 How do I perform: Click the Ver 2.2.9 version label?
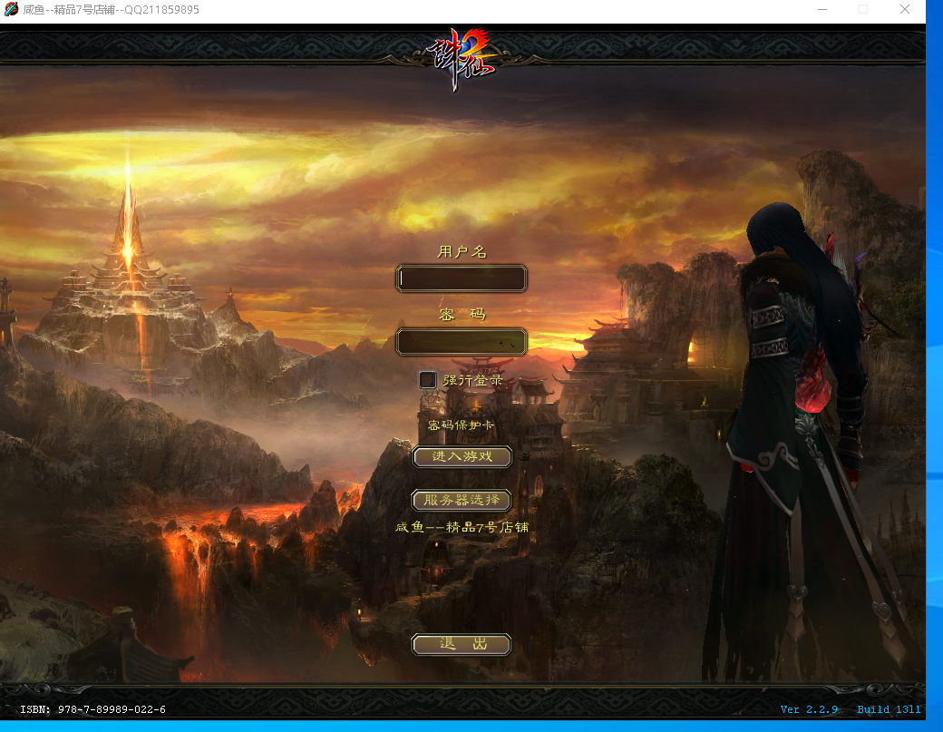click(x=809, y=709)
